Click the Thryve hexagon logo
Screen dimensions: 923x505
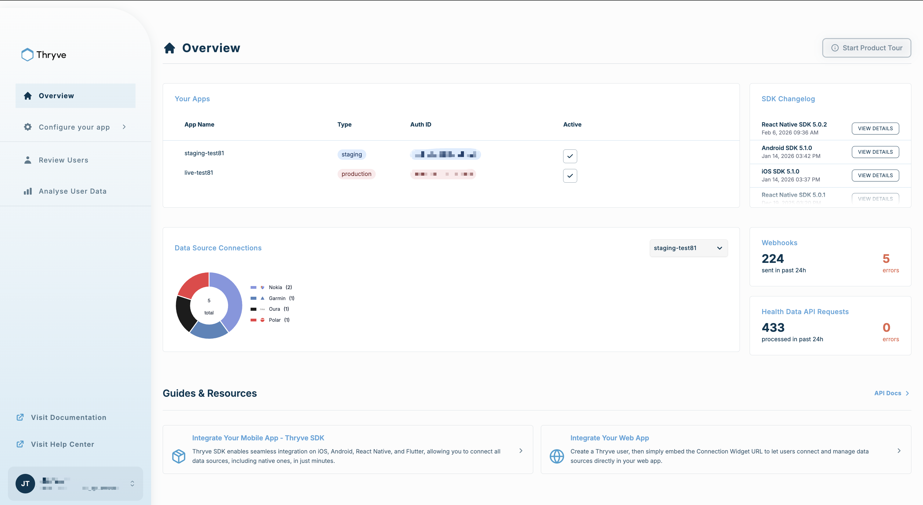click(x=27, y=55)
